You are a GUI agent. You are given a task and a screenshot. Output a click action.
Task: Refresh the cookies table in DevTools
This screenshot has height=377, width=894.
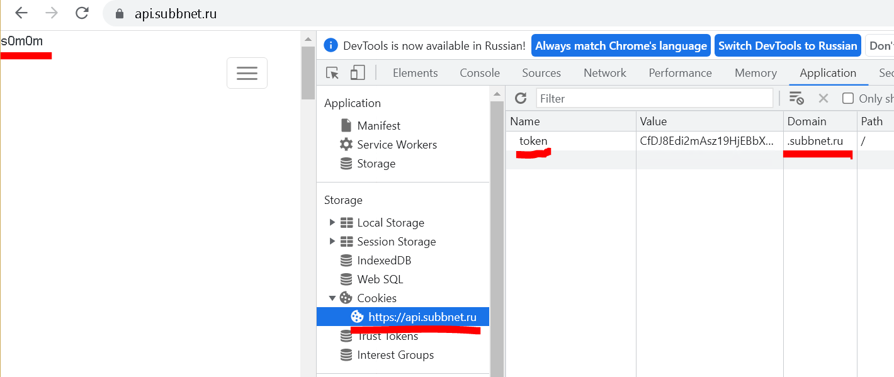(521, 98)
